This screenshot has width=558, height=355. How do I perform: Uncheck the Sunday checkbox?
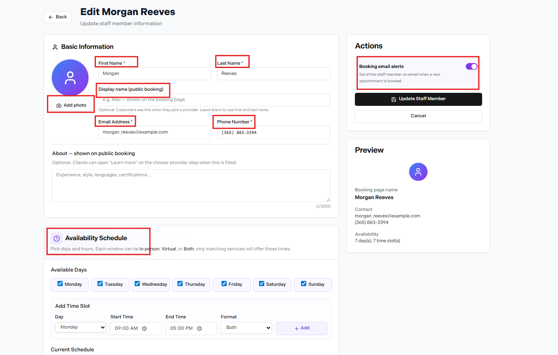tap(303, 284)
